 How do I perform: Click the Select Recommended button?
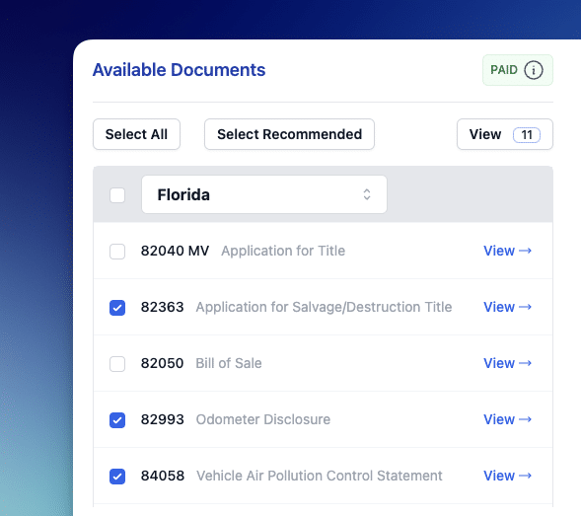(x=289, y=134)
